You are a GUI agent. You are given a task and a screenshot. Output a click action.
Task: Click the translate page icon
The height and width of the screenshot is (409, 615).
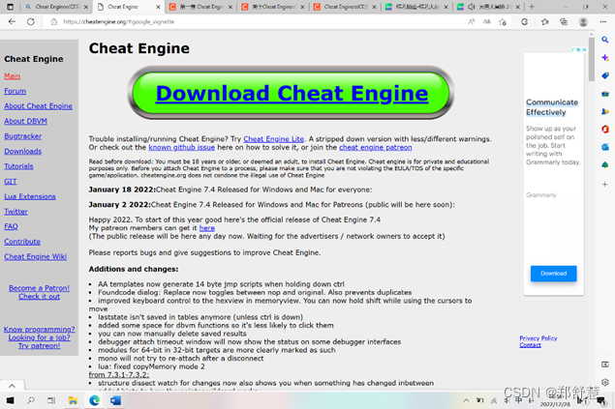[x=487, y=22]
